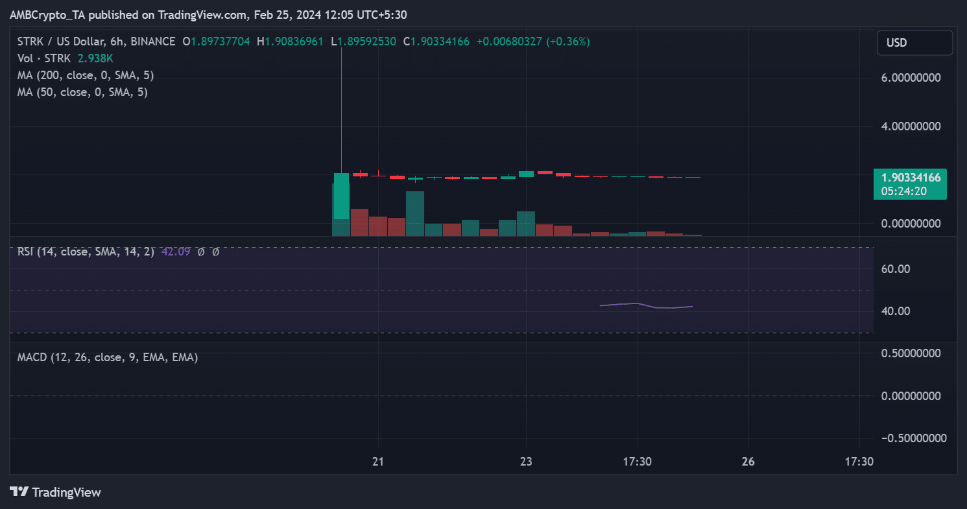Click the 4.00000000 price axis label

pos(911,126)
